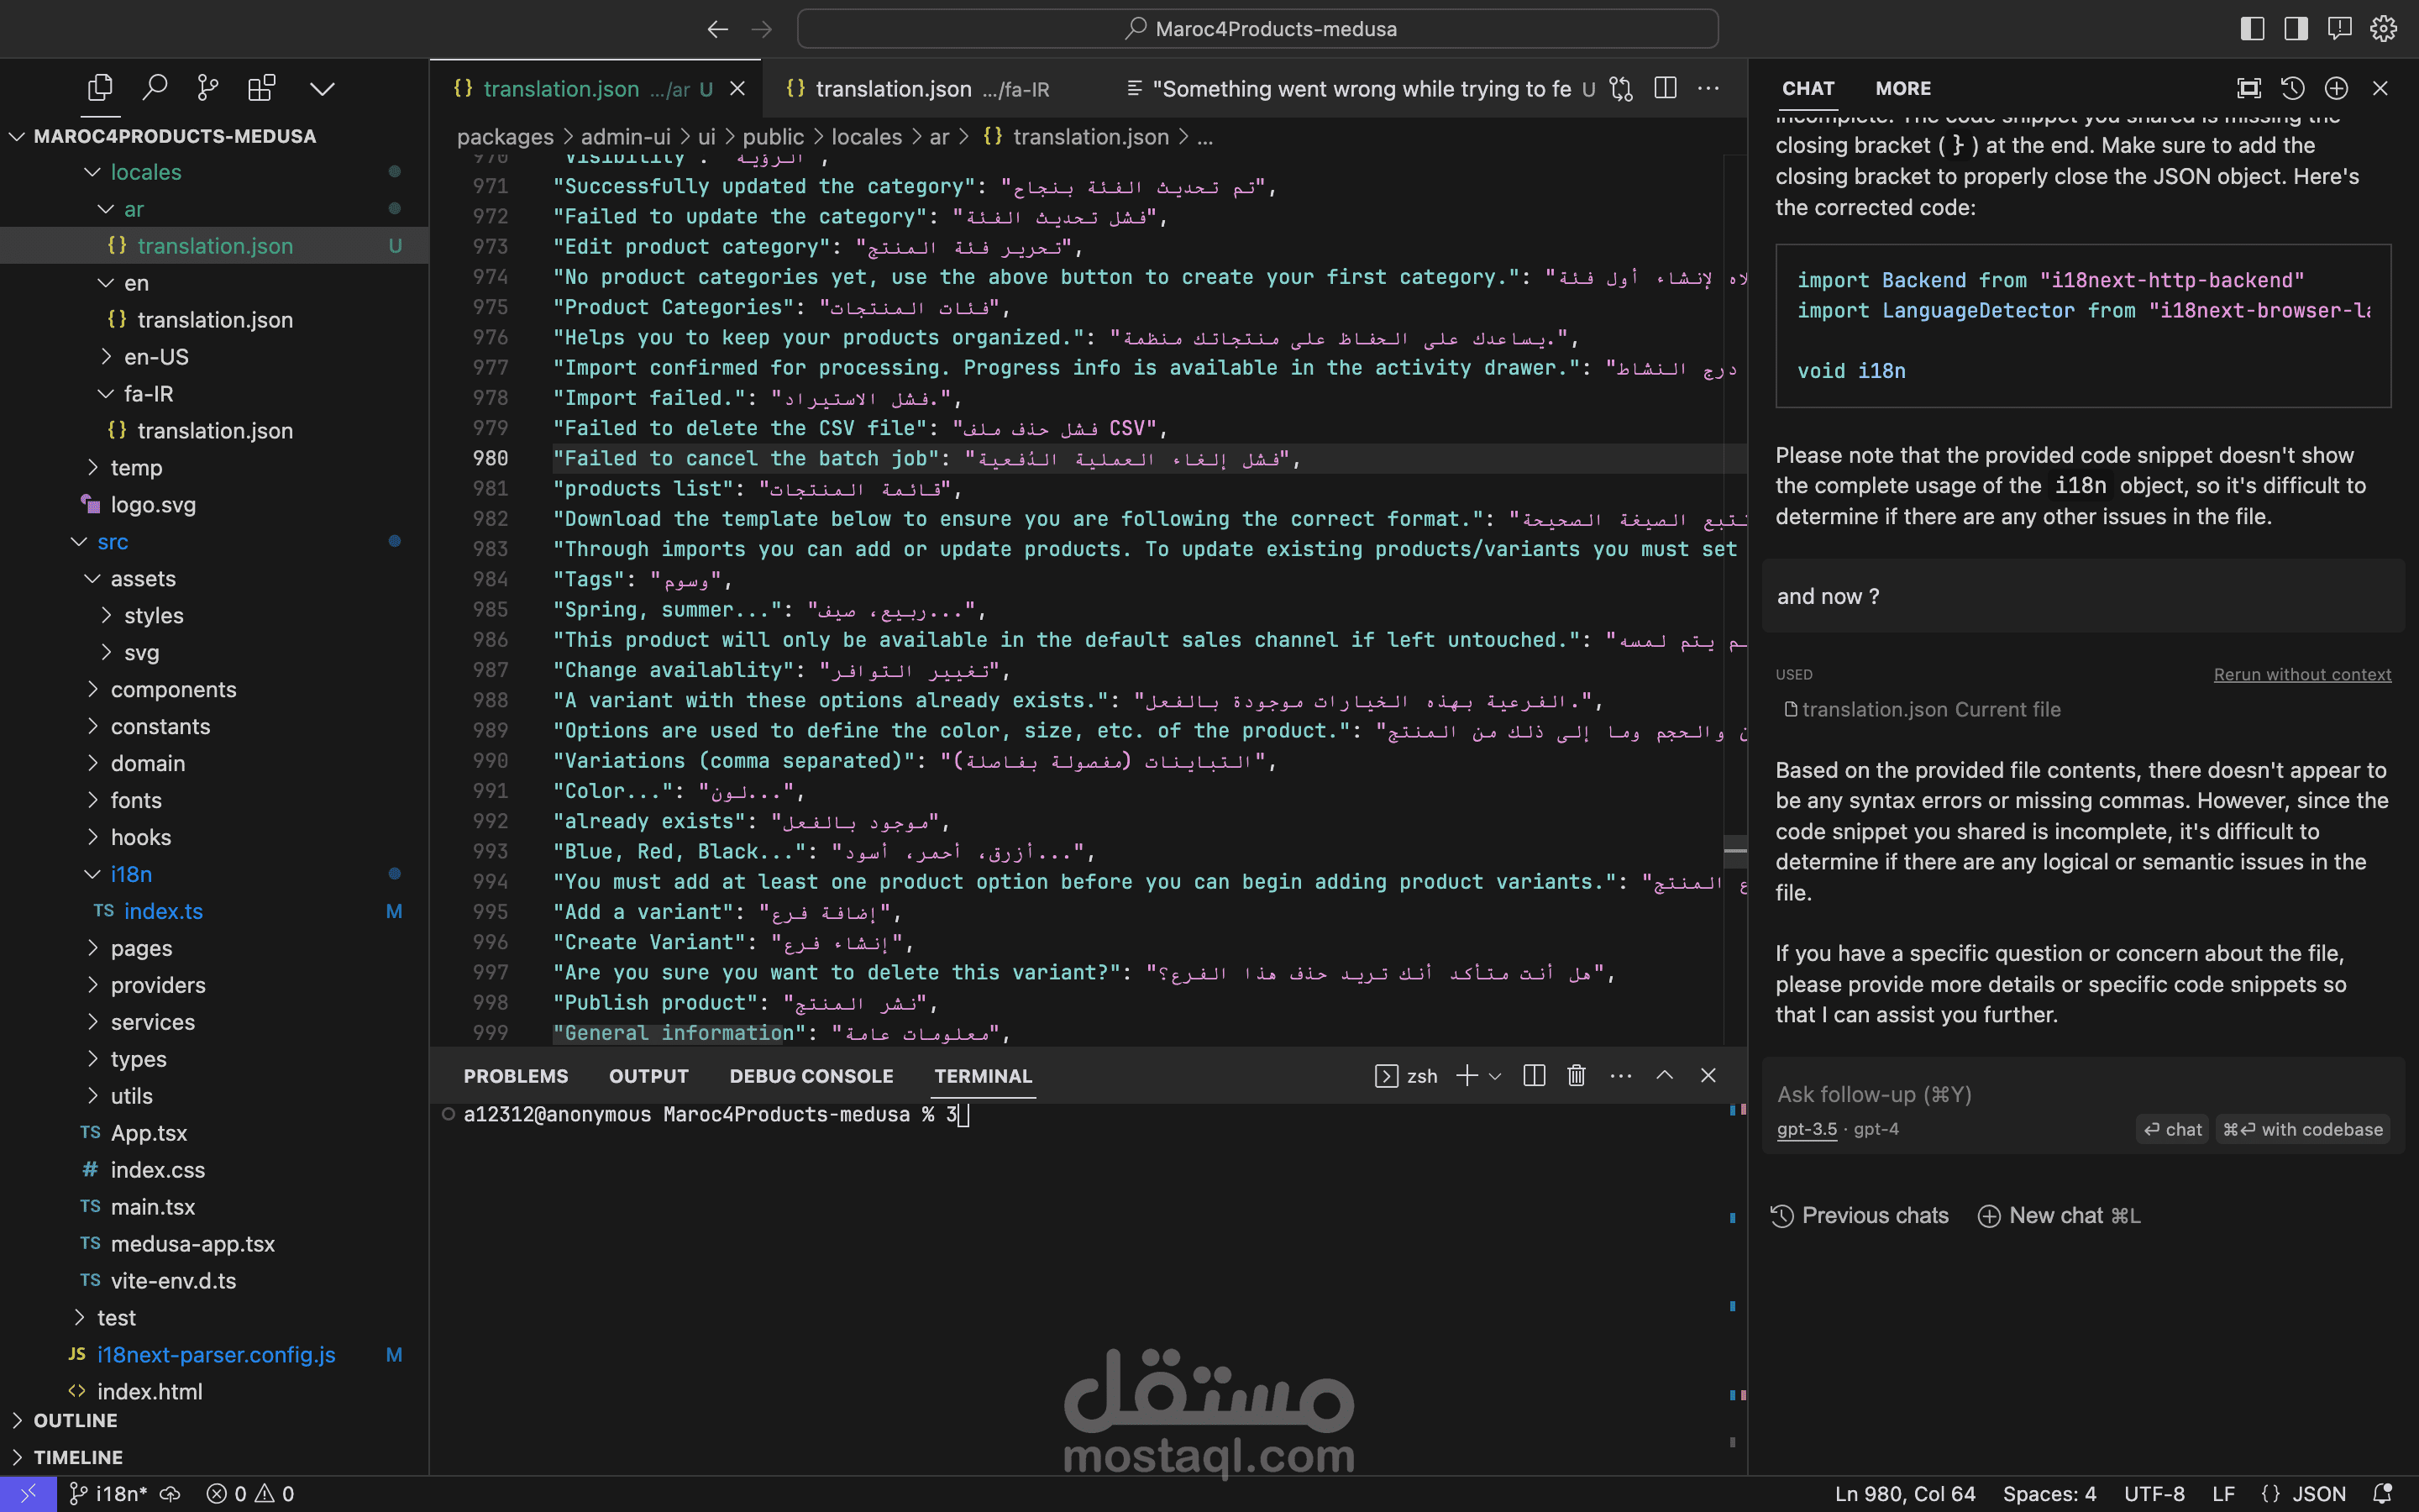This screenshot has width=2419, height=1512.
Task: Open the settings gear in title bar
Action: tap(2383, 29)
